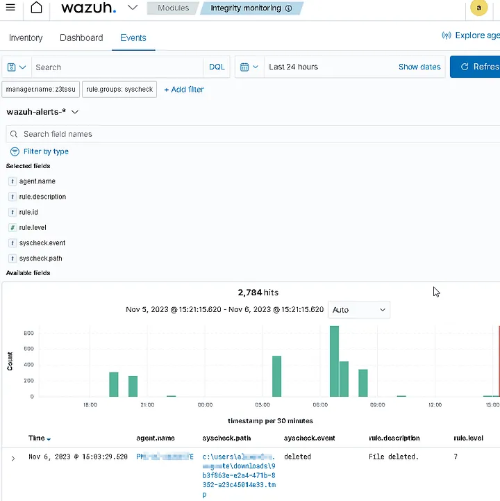Viewport: 500px width, 501px height.
Task: Open the hamburger navigation menu
Action: pos(10,8)
